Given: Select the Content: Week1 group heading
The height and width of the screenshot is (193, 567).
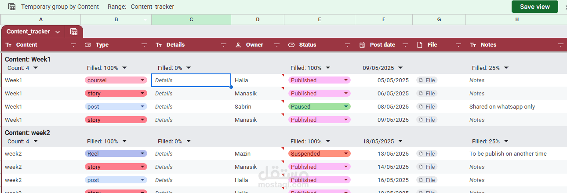Looking at the screenshot, I should (28, 59).
